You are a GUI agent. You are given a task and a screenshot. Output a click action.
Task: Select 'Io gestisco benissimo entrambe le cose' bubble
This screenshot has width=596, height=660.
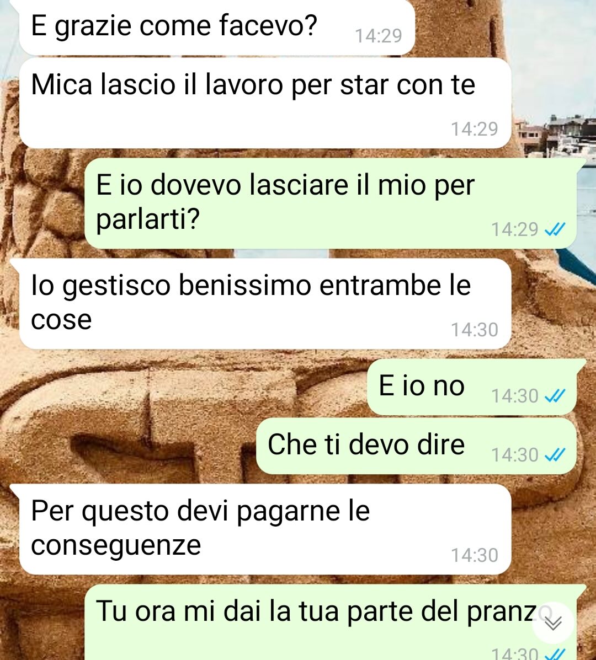point(265,304)
